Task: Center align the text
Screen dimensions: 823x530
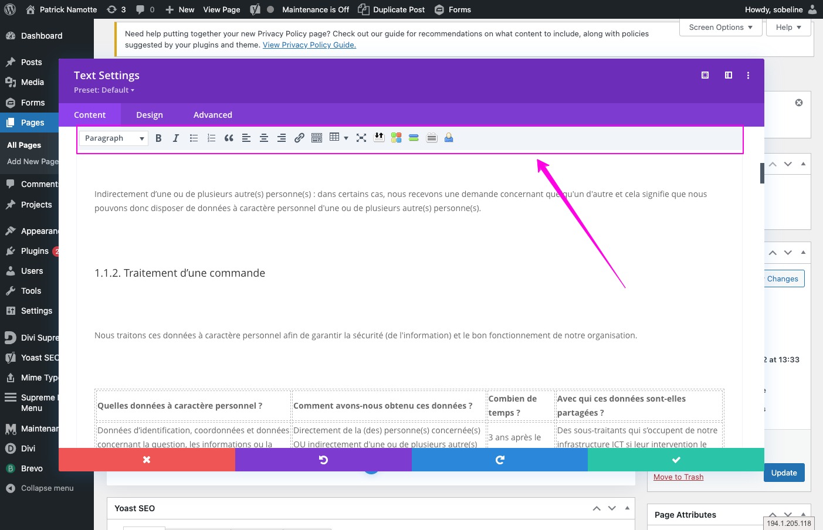Action: point(264,138)
